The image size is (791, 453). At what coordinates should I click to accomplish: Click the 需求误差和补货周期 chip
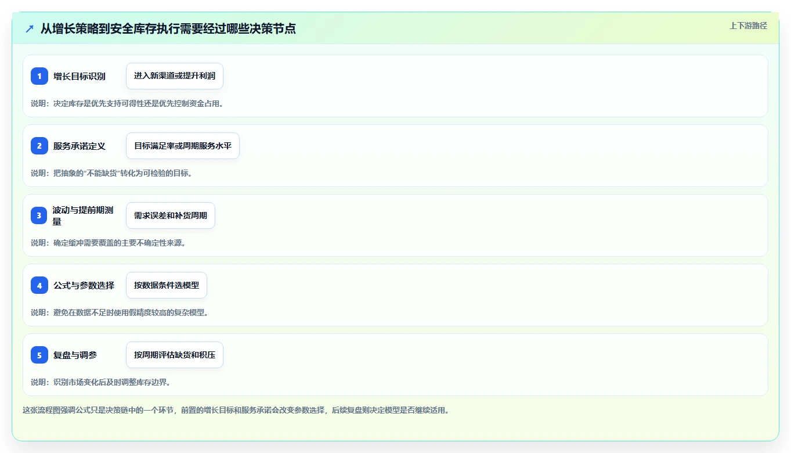tap(171, 215)
